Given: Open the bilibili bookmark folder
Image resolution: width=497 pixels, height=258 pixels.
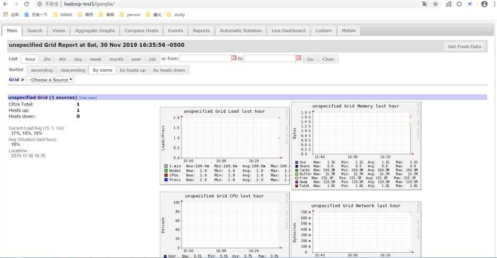Looking at the screenshot, I should coord(62,15).
